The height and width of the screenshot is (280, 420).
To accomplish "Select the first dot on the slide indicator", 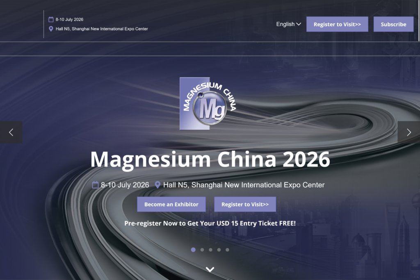I will click(193, 249).
